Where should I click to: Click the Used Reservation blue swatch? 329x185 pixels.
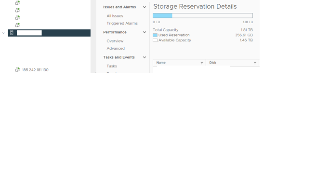155,35
